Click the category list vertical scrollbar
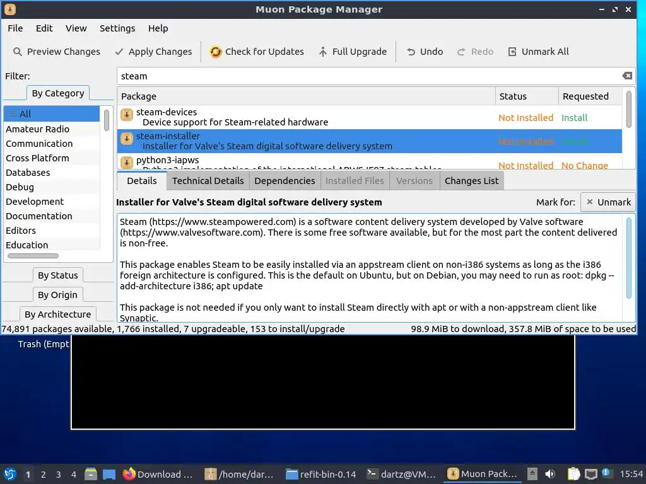This screenshot has height=484, width=646. [106, 120]
